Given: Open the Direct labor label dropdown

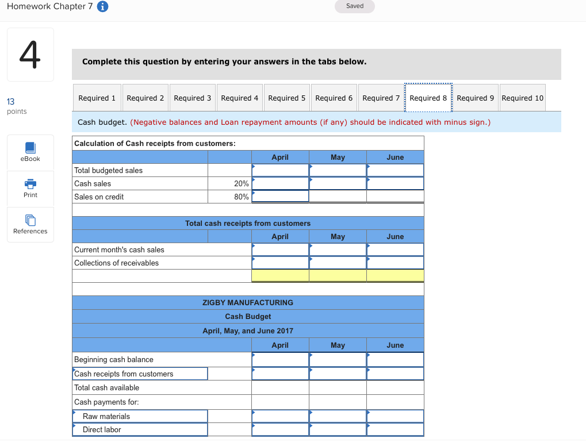Looking at the screenshot, I should coord(140,430).
